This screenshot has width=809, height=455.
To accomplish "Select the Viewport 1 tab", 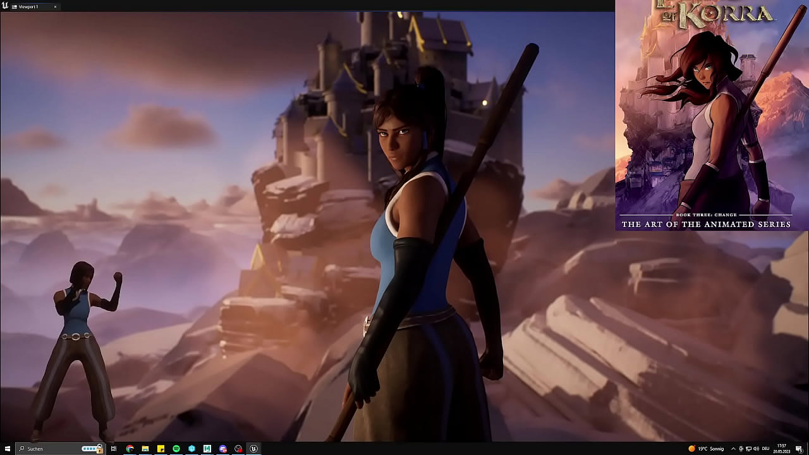I will pyautogui.click(x=28, y=6).
